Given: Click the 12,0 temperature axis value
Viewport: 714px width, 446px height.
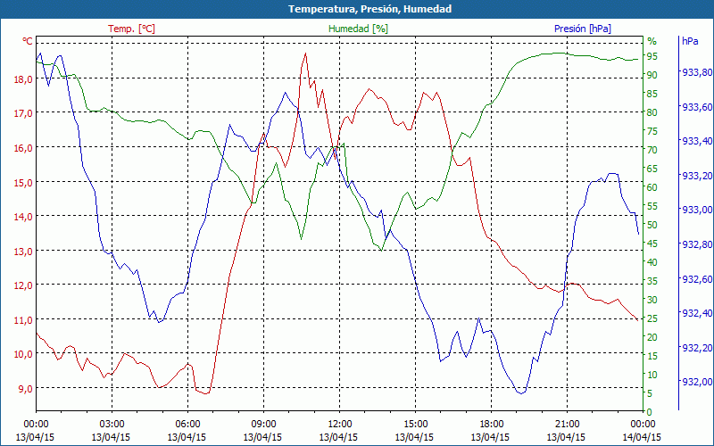Looking at the screenshot, I should (24, 285).
